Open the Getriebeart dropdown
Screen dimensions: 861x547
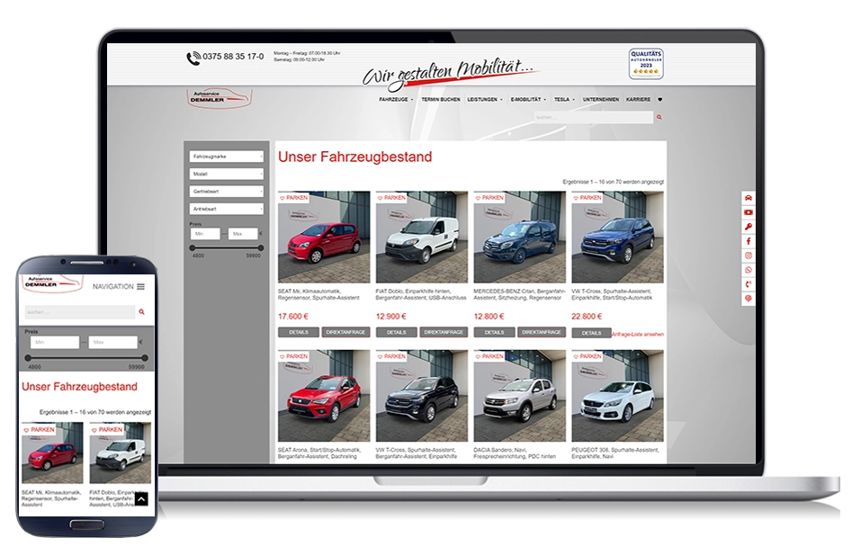click(x=226, y=192)
